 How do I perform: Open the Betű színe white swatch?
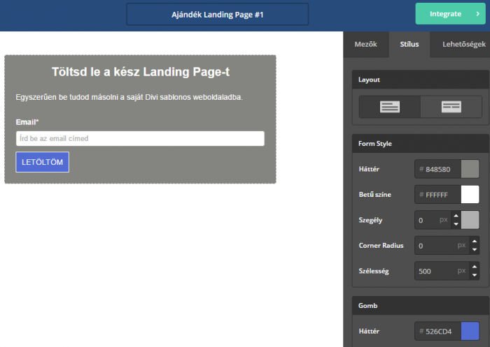pos(470,195)
